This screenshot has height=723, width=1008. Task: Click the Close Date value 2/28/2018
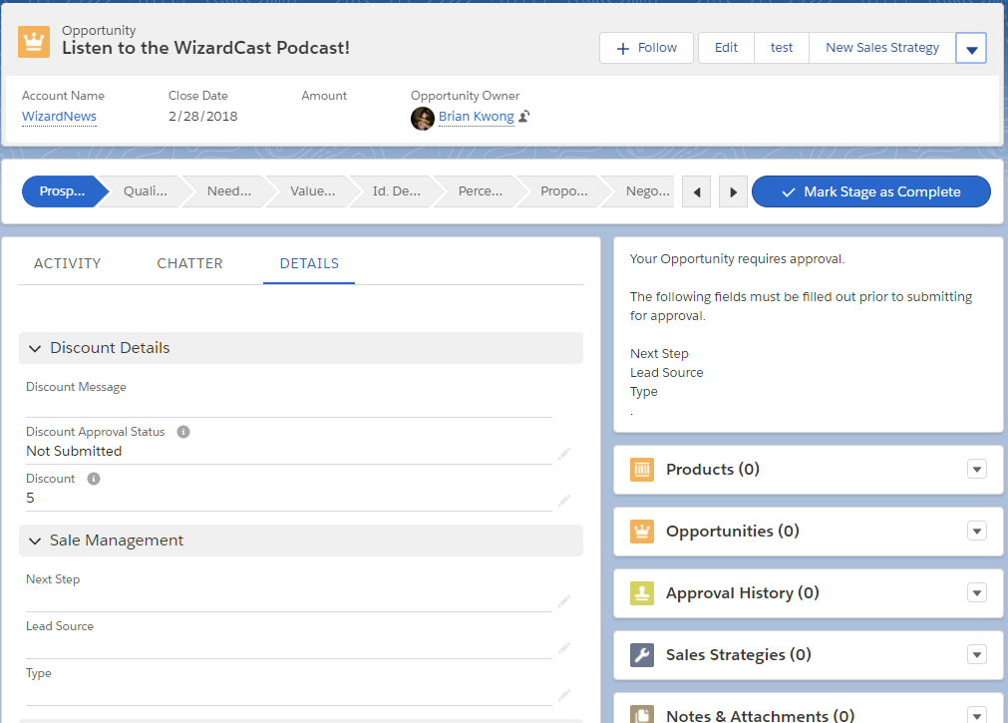203,117
